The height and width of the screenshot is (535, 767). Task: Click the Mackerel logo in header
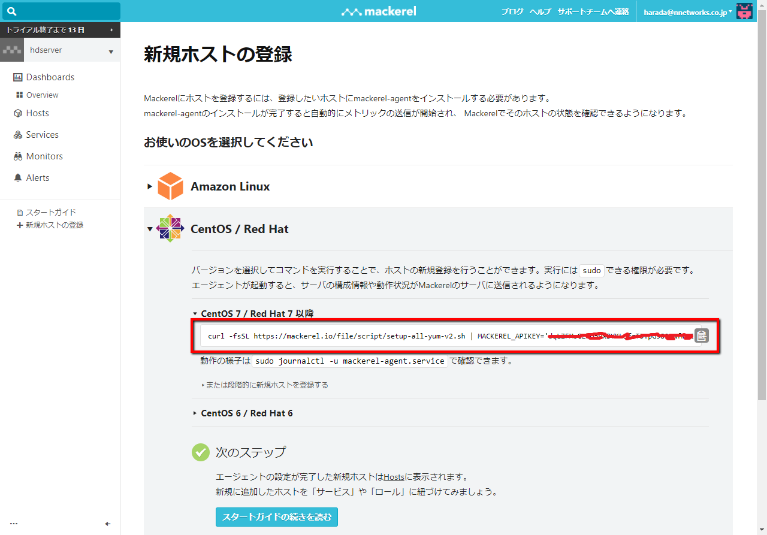(379, 11)
